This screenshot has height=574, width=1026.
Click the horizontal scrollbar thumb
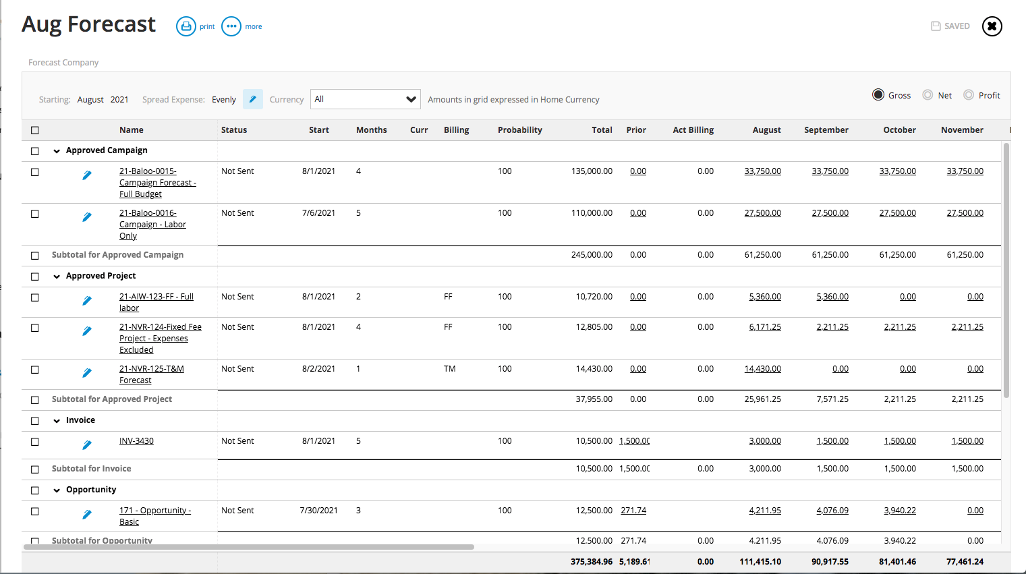[x=249, y=547]
